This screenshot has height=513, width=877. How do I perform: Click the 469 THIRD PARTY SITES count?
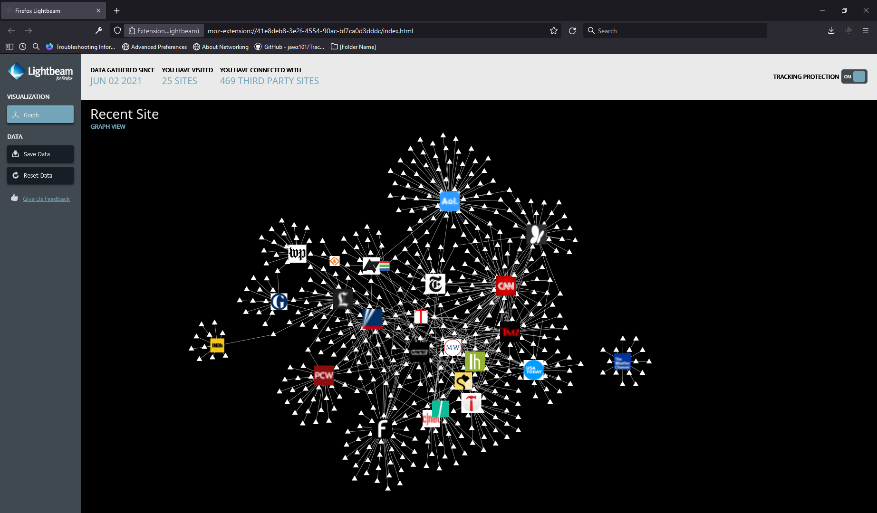[x=270, y=81]
